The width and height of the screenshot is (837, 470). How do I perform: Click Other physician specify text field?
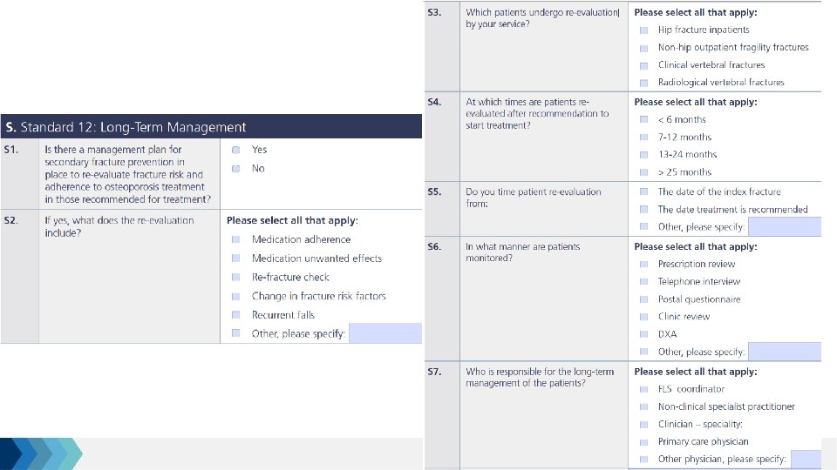806,459
